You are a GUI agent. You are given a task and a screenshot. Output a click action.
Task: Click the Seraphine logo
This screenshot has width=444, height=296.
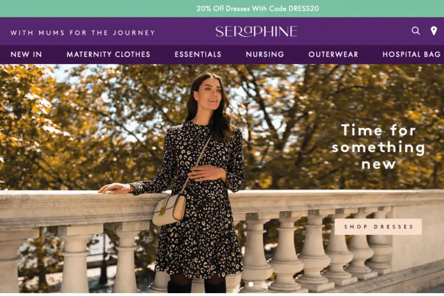click(256, 31)
